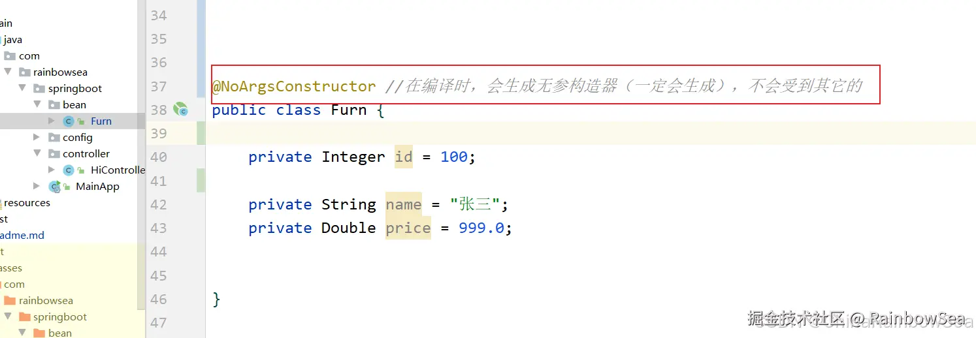
Task: Click the orange rainbowsea folder icon
Action: pos(10,300)
